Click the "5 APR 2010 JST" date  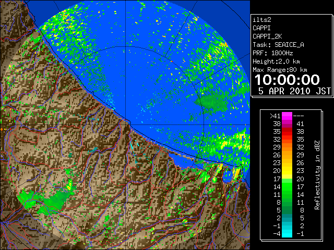[x=294, y=91]
